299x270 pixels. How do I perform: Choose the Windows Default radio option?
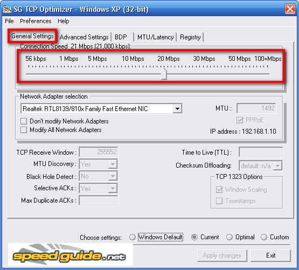133,237
